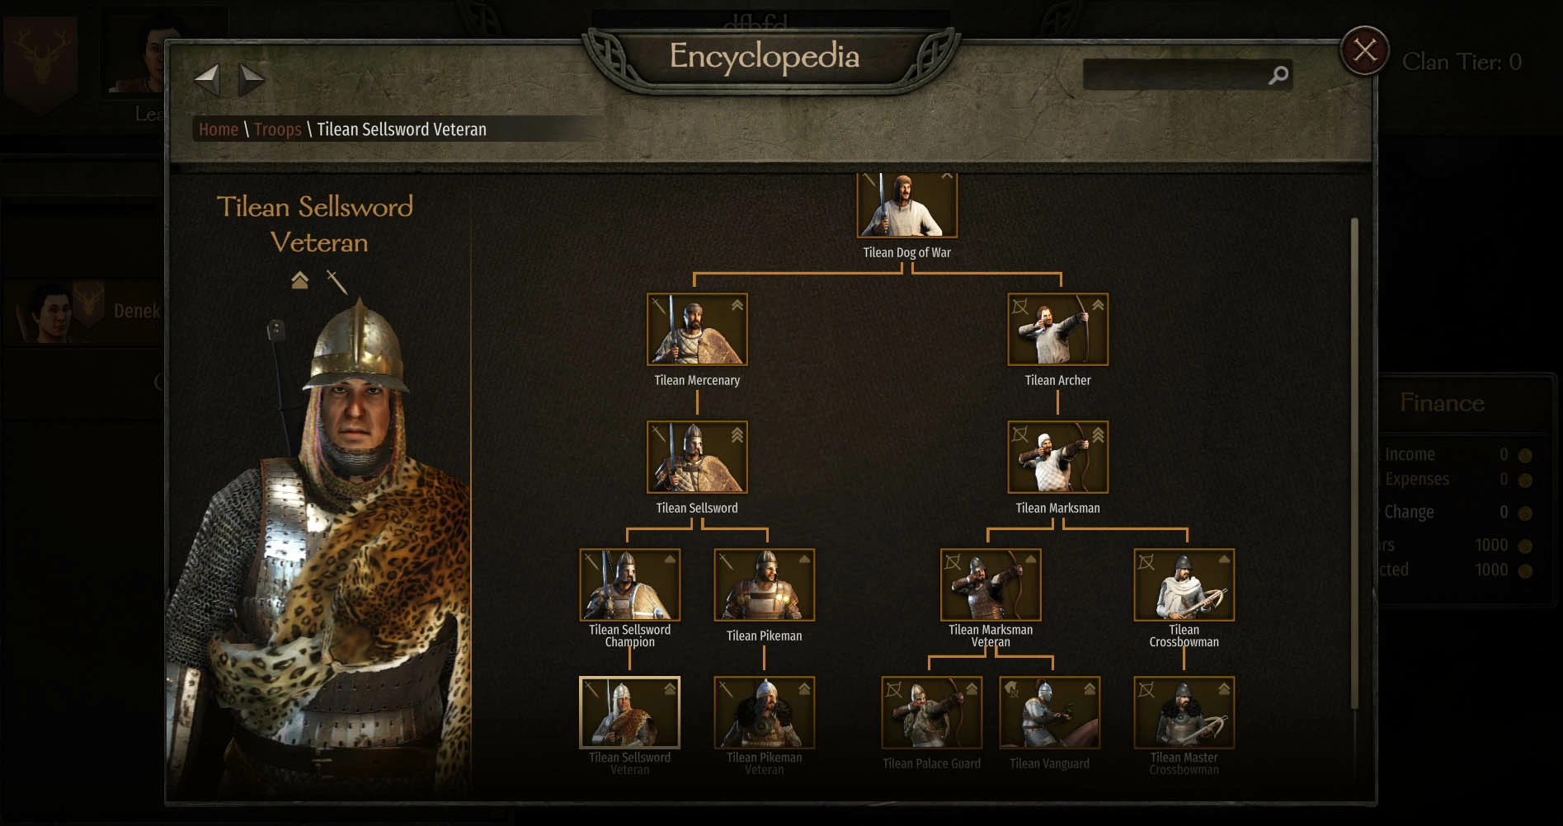Open the Tilean Crossbowman entry
1563x826 pixels.
1184,584
